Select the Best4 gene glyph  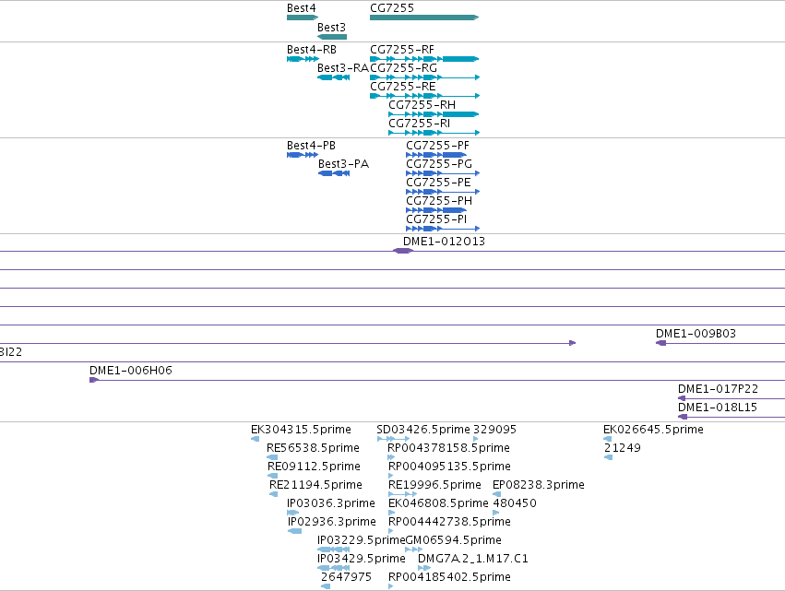point(303,18)
